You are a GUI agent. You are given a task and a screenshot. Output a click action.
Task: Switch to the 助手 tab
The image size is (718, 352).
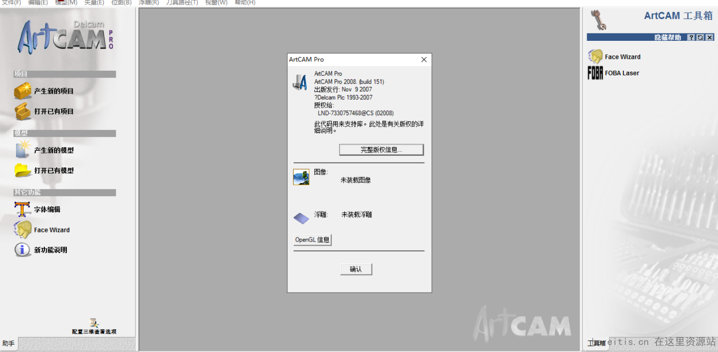tap(9, 343)
